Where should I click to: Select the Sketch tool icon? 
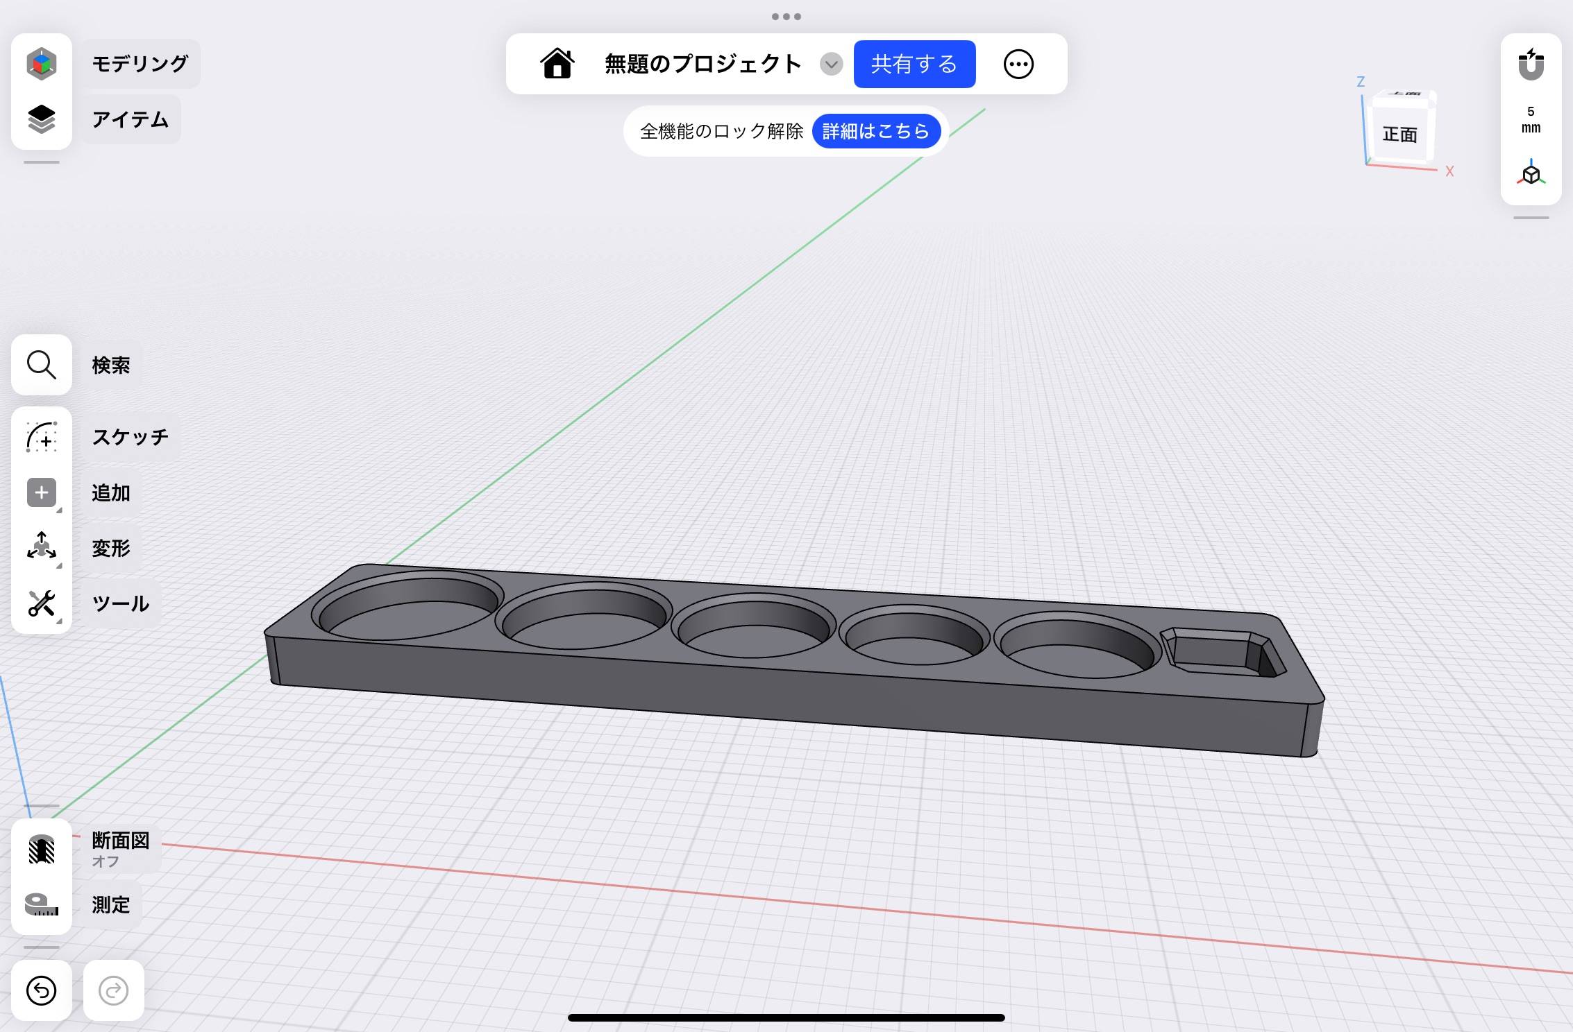coord(42,437)
